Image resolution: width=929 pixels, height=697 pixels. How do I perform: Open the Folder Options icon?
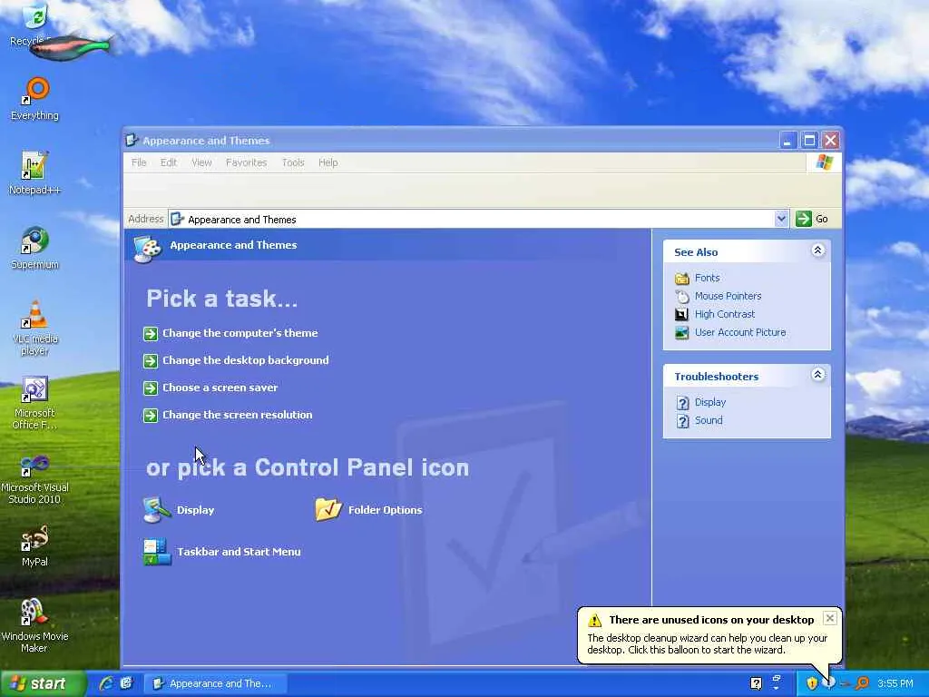328,509
